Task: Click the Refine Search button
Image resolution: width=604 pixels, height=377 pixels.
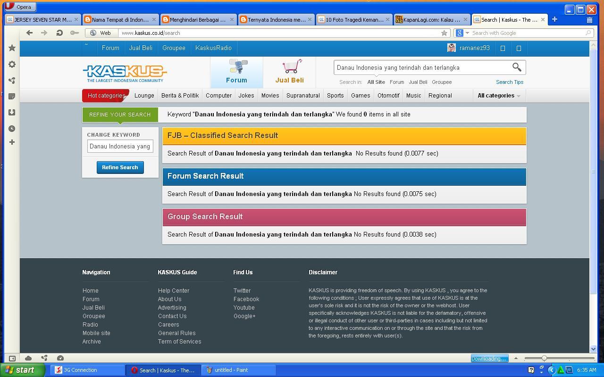Action: coord(120,167)
